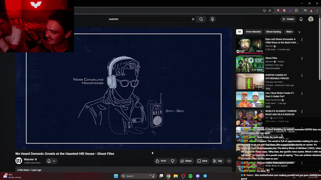Open Chrome media controls icon
This screenshot has height=180, width=321.
pos(305,10)
